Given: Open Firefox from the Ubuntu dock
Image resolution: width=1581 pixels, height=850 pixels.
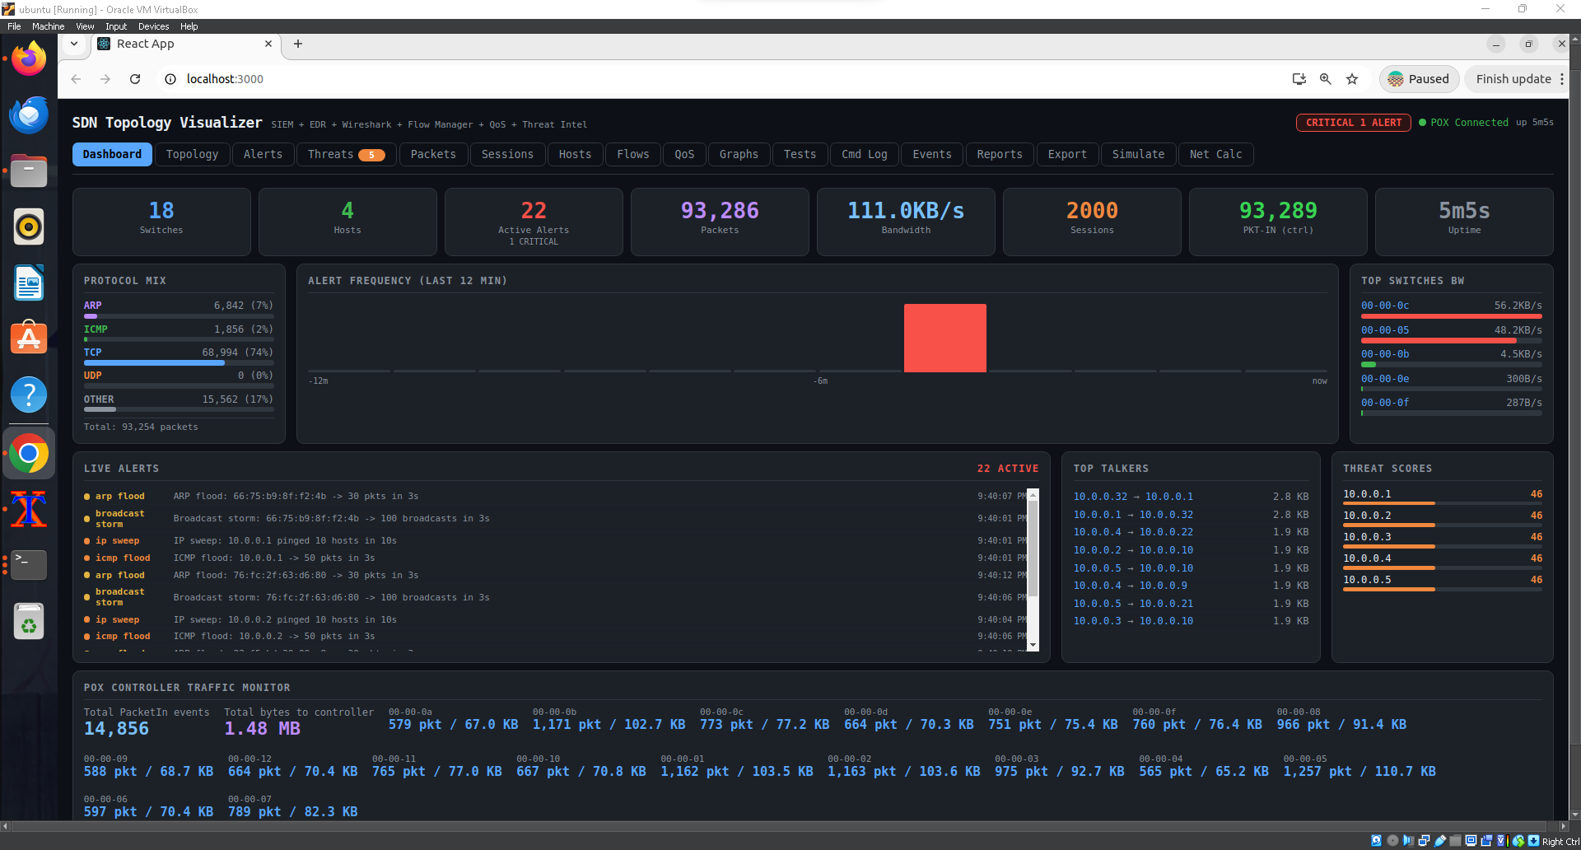Looking at the screenshot, I should (x=29, y=59).
